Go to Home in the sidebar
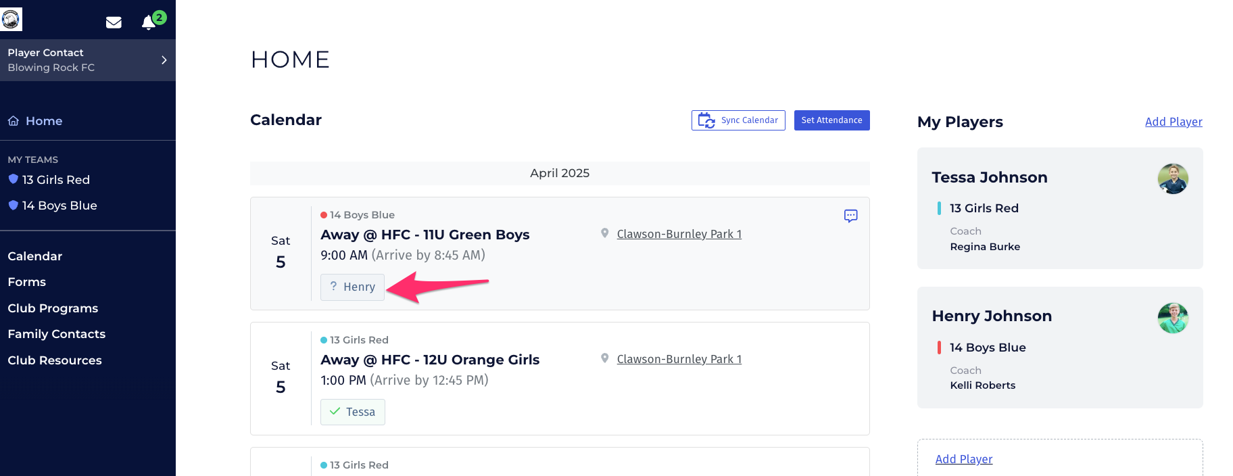Image resolution: width=1233 pixels, height=476 pixels. click(44, 121)
